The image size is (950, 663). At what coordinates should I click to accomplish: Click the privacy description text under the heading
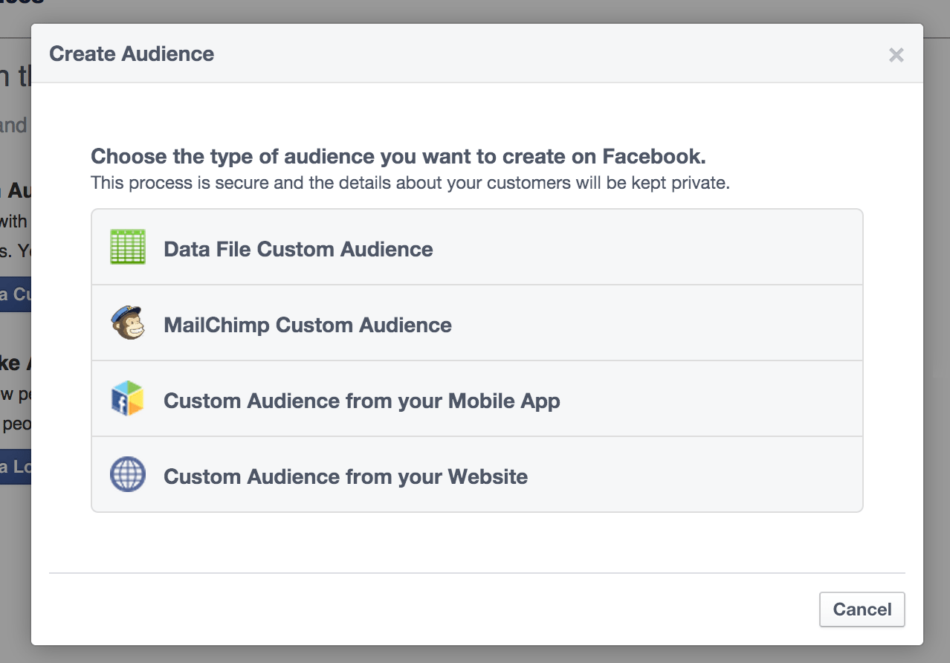[410, 182]
